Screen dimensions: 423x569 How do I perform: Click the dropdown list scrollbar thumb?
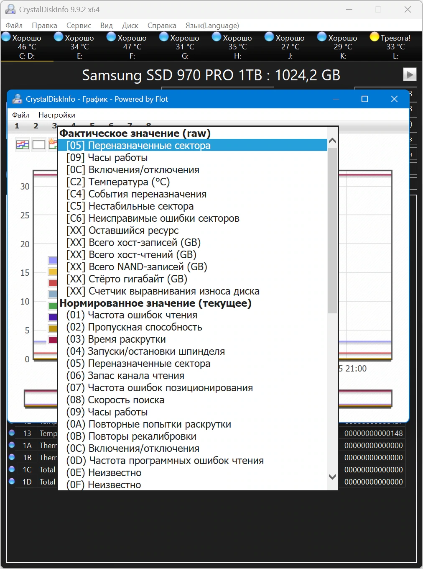point(332,230)
